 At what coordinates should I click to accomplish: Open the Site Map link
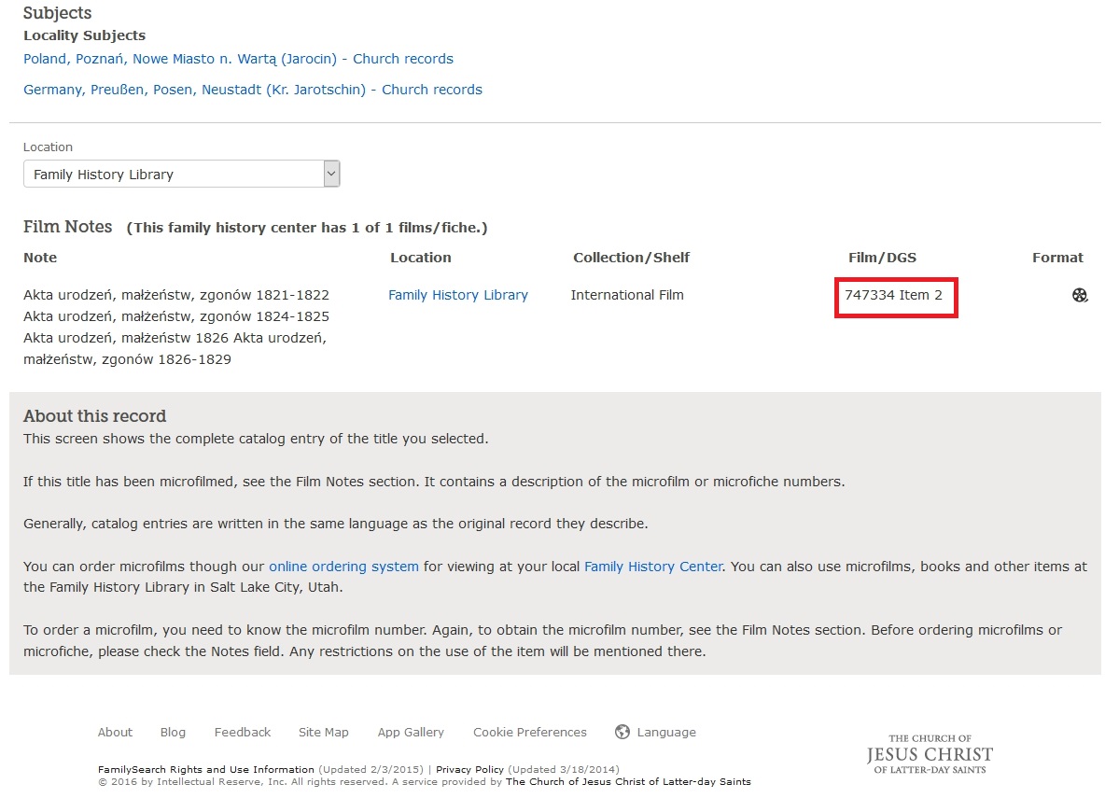coord(323,733)
